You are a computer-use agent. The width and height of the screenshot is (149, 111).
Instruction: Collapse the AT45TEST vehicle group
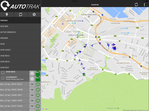point(21,68)
